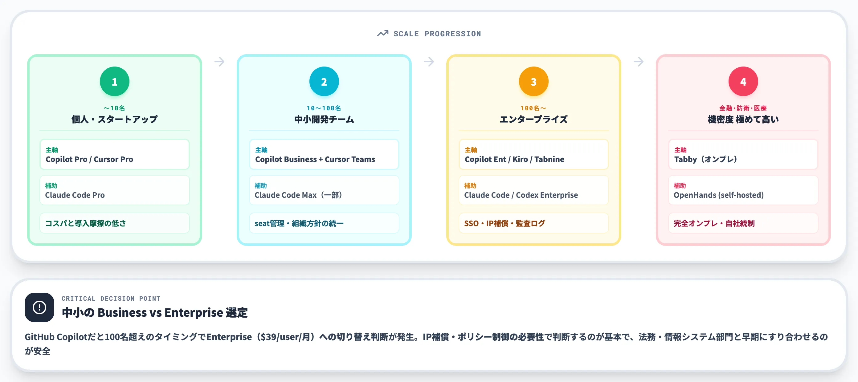Click the 個人・スタートアップ card title

(x=115, y=119)
